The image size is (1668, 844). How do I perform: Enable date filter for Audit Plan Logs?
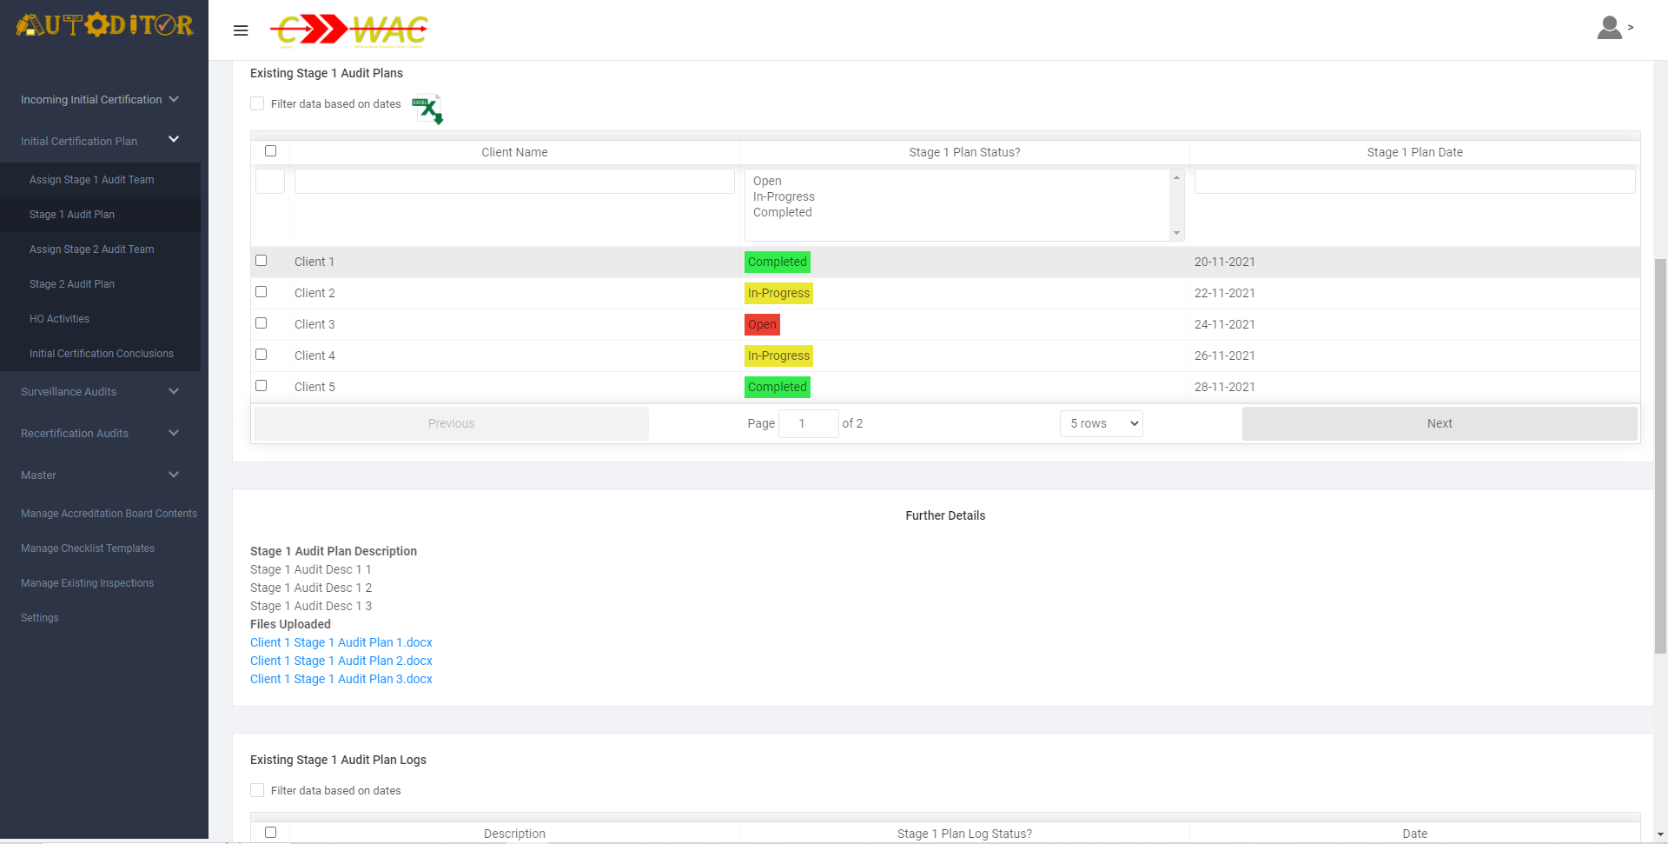point(257,790)
